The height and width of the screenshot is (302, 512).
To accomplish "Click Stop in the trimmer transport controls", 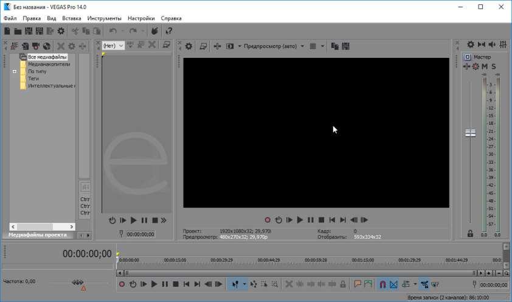I will [x=155, y=220].
